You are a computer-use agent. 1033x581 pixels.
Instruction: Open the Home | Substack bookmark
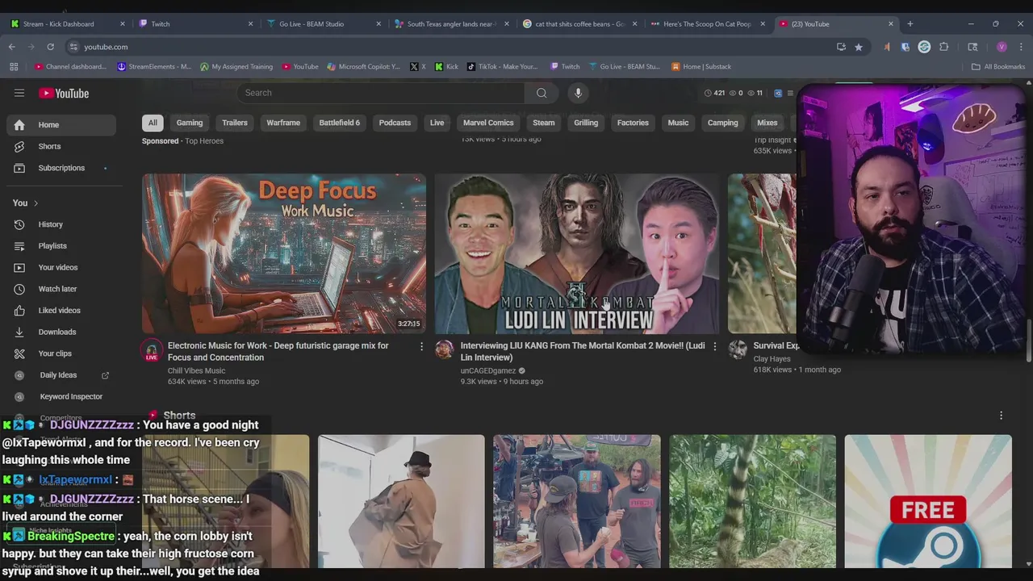click(x=701, y=67)
